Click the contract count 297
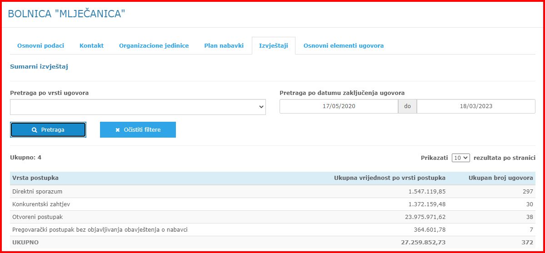 pos(528,192)
